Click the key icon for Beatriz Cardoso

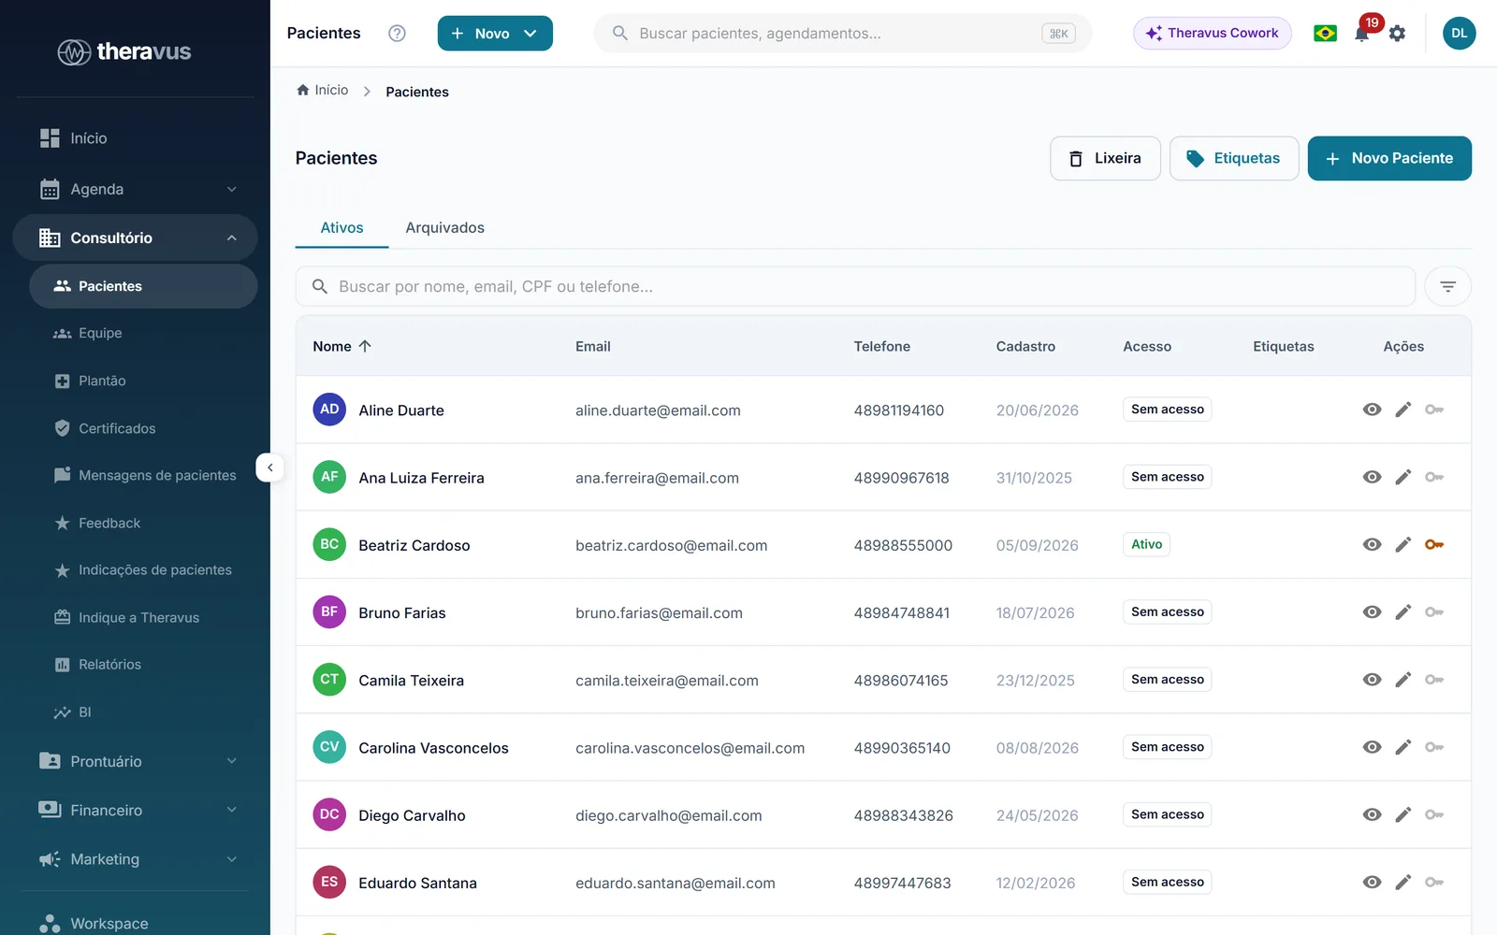pyautogui.click(x=1434, y=544)
